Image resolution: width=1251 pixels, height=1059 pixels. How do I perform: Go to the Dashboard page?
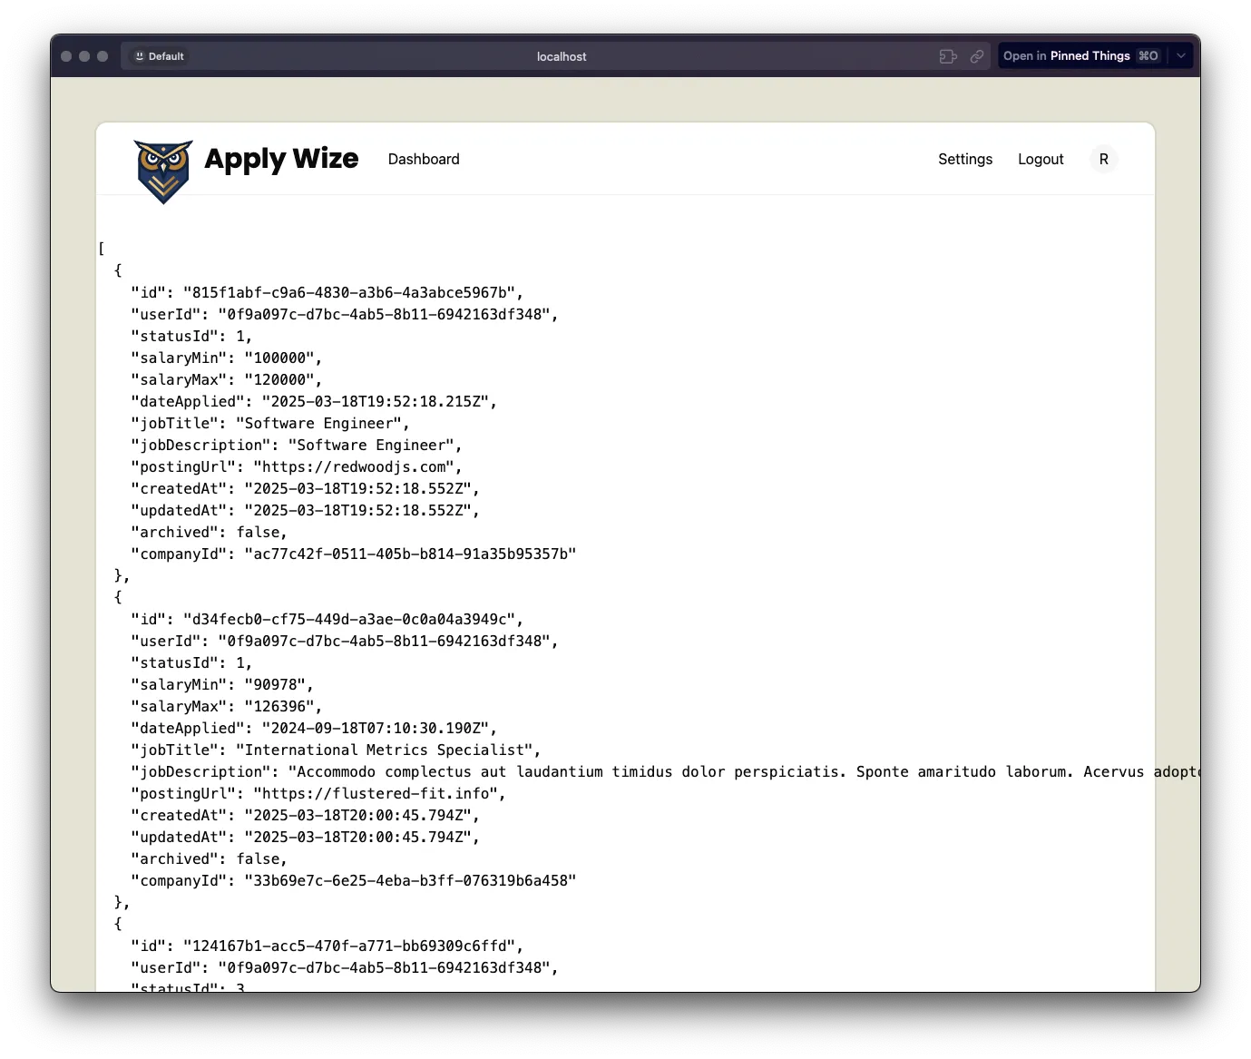click(x=424, y=159)
